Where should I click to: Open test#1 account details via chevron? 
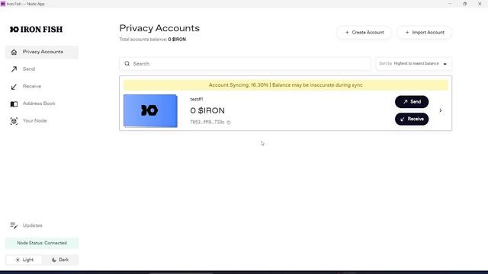click(441, 110)
